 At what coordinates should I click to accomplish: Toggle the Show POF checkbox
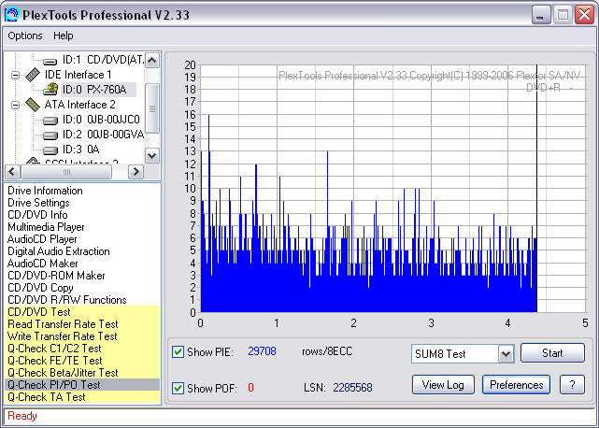(178, 388)
